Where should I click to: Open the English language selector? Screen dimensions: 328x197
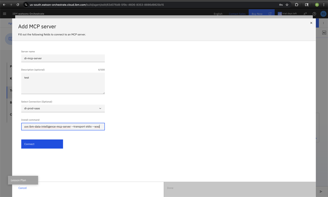coord(218,14)
